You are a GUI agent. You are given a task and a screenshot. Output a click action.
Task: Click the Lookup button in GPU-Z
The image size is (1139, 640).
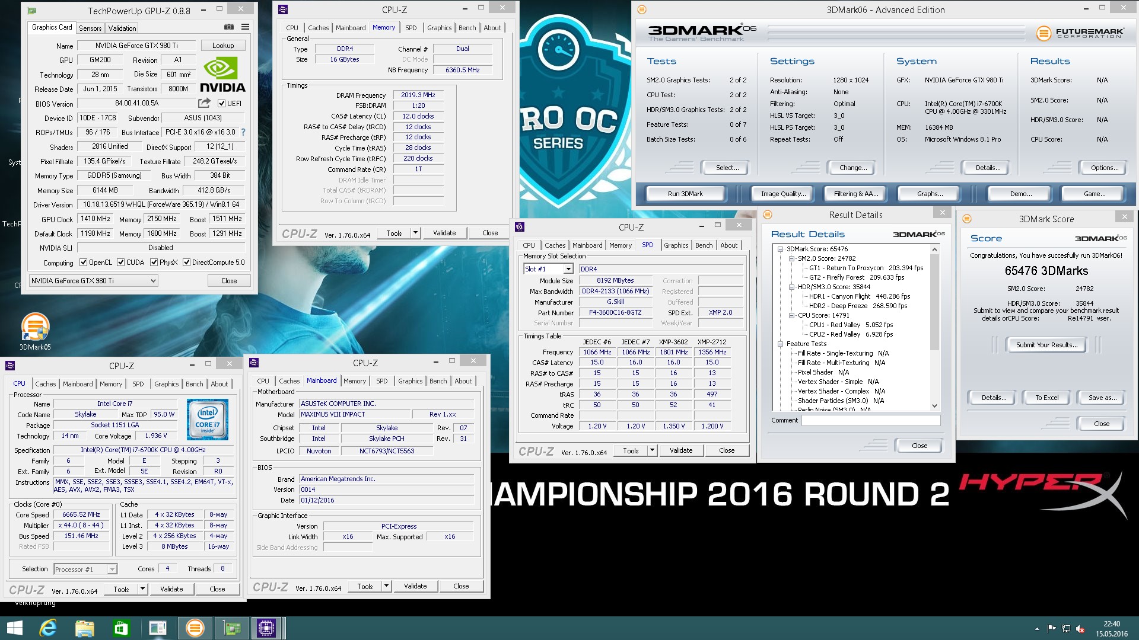(223, 45)
